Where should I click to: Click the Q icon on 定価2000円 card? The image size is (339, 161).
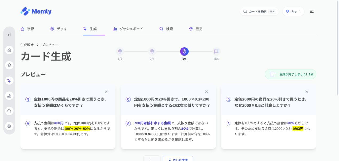click(x=229, y=99)
